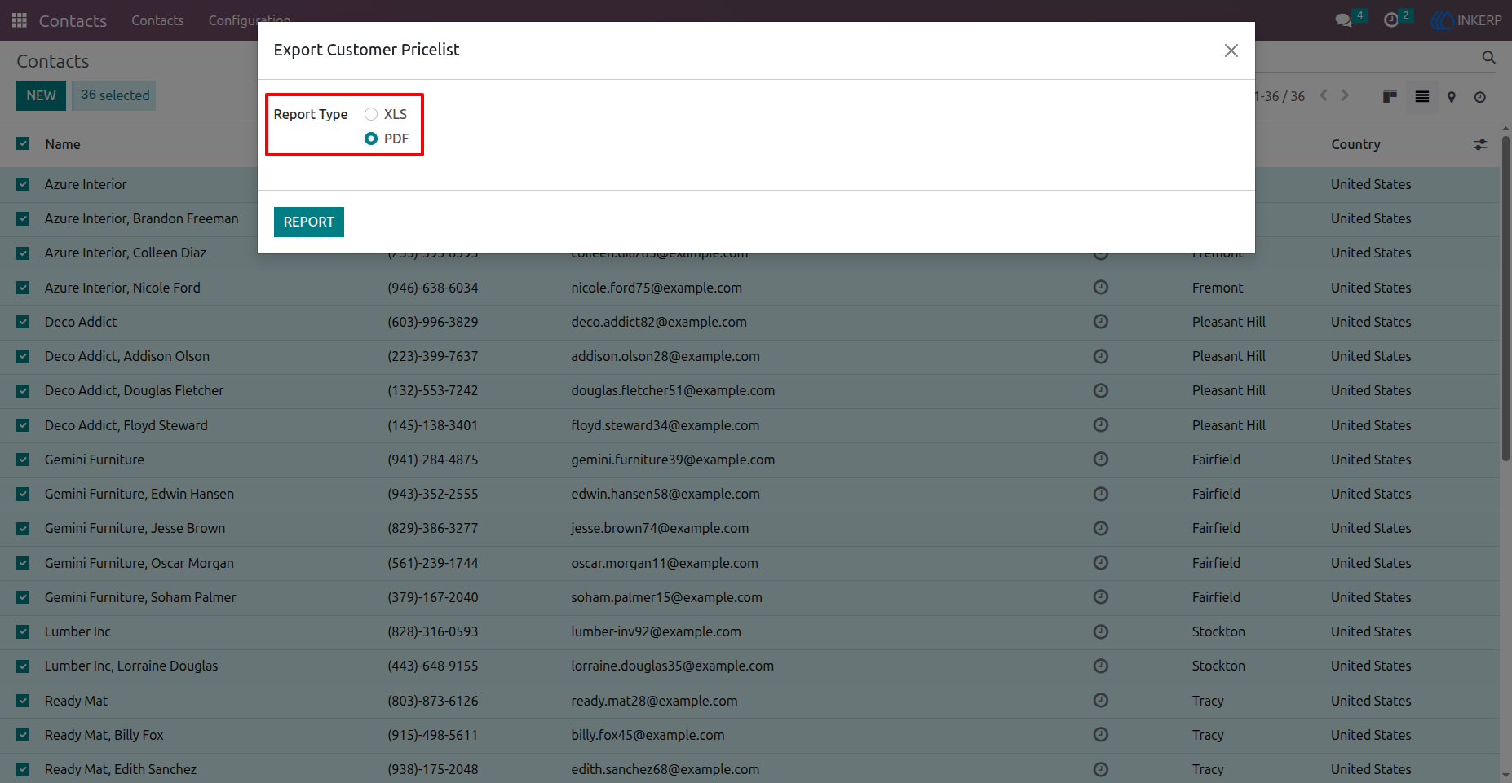This screenshot has height=783, width=1512.
Task: Toggle the select-all checkbox in header
Action: 23,144
